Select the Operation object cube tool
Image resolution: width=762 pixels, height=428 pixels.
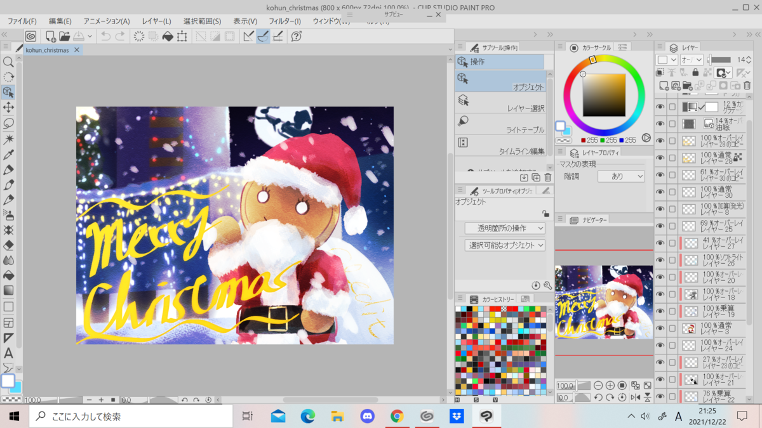8,92
